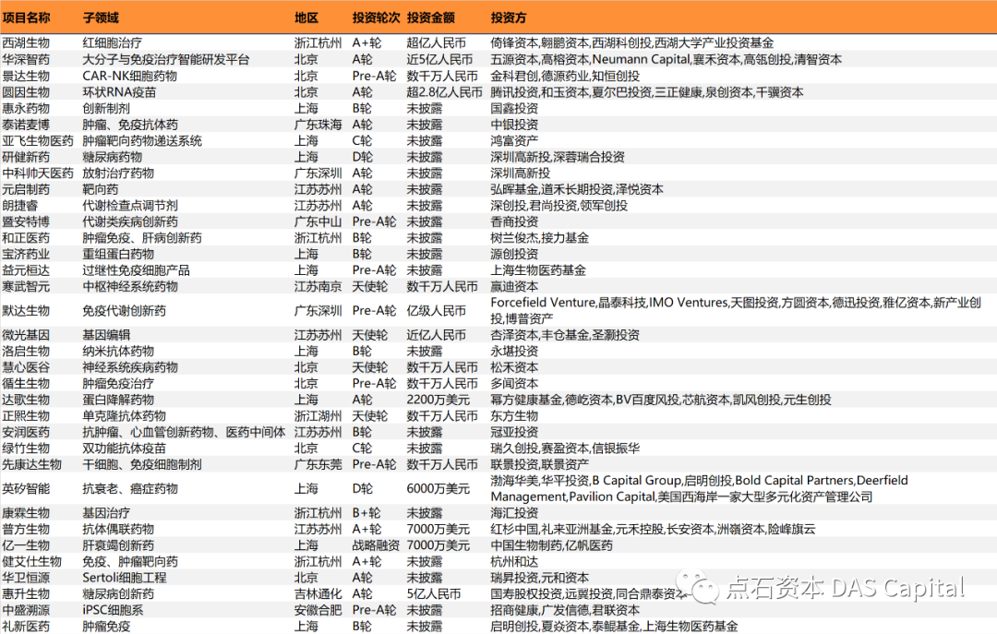Select the 泰诺麦博 project cell
This screenshot has width=997, height=634.
26,125
